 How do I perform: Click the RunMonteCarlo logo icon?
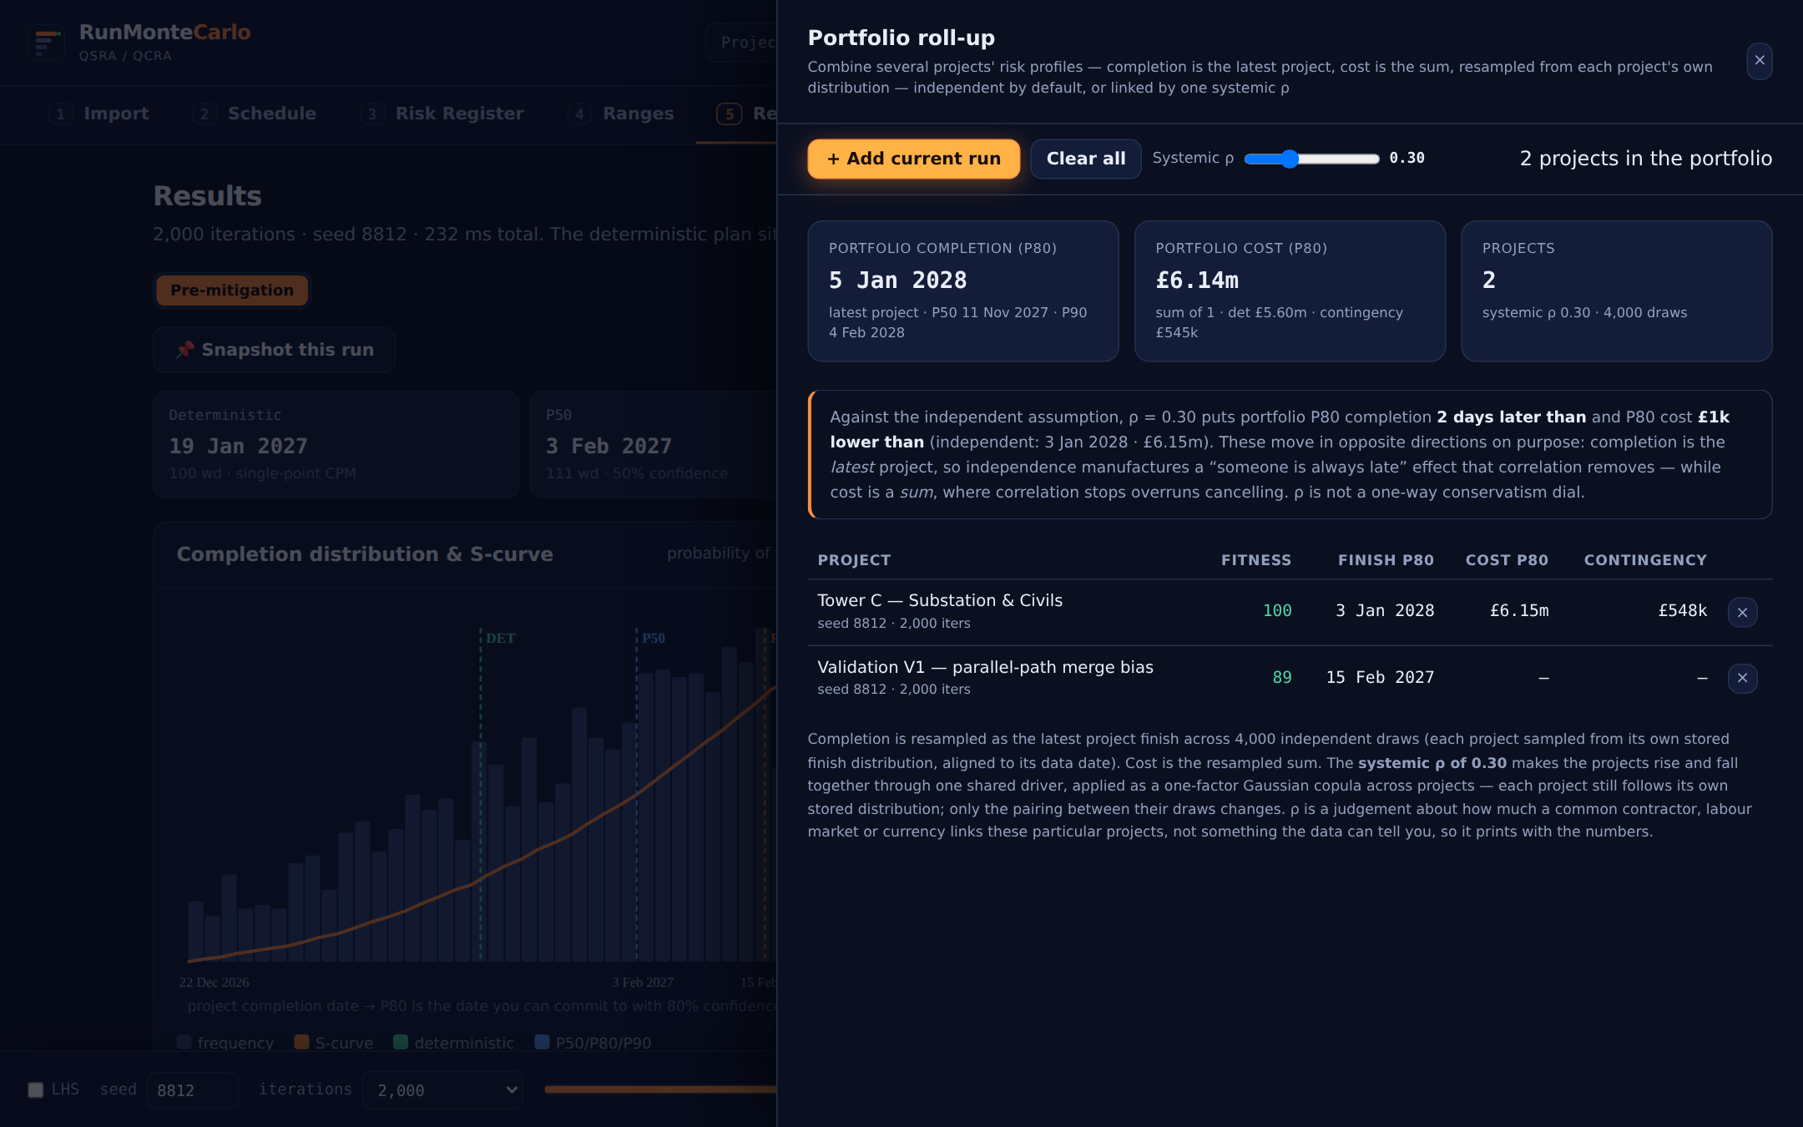point(46,43)
